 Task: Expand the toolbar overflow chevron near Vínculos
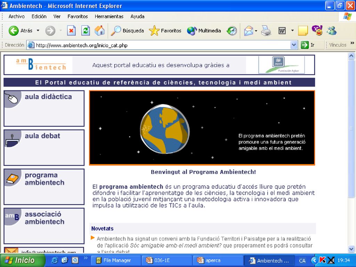point(352,43)
